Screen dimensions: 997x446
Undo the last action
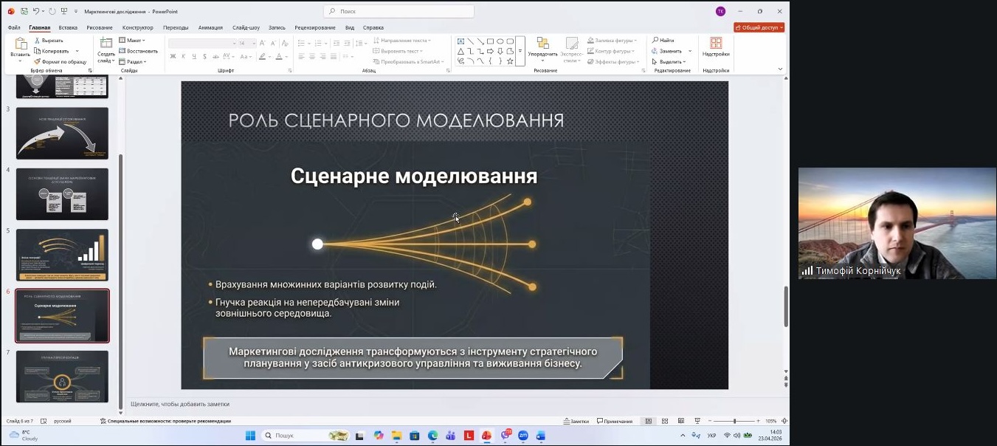point(36,11)
